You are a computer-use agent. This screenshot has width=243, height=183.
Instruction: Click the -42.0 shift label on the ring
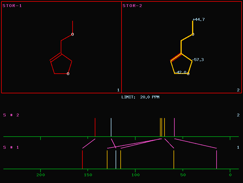[181, 72]
